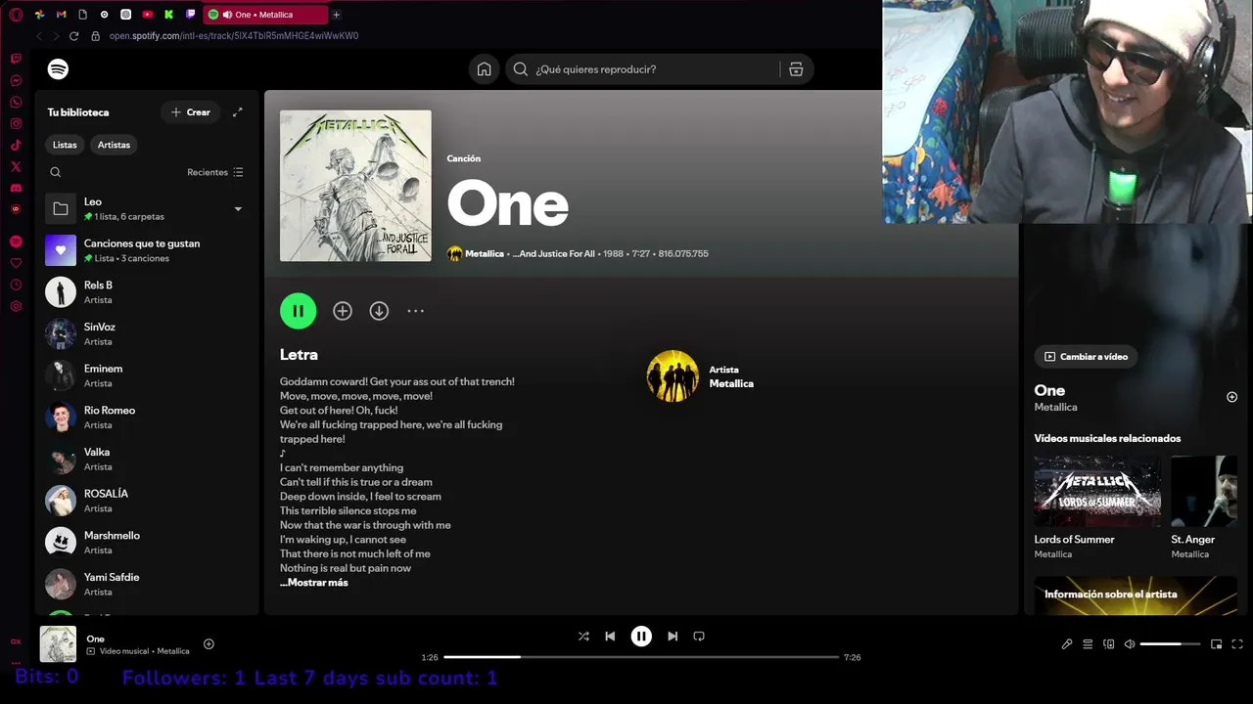Expand lyrics with Mostrar más

314,583
